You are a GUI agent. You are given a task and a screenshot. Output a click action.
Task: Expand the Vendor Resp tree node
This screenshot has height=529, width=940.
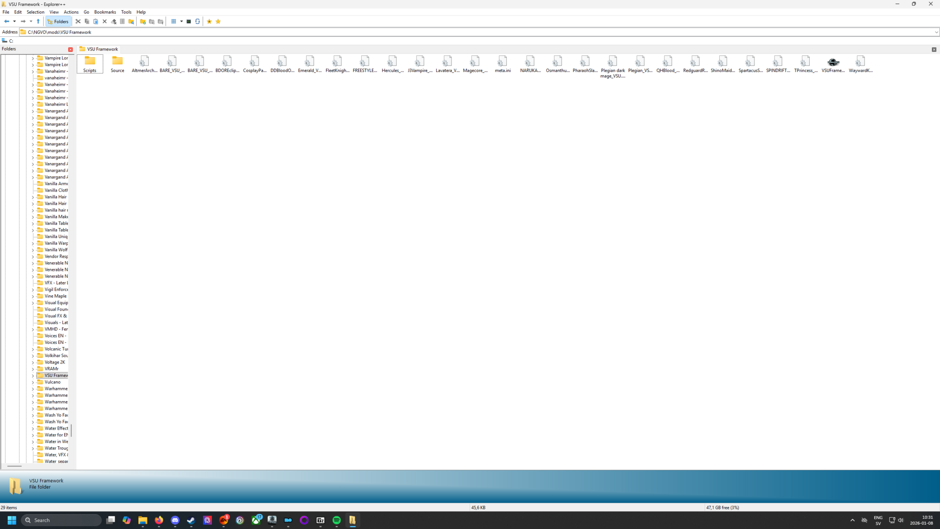[33, 257]
